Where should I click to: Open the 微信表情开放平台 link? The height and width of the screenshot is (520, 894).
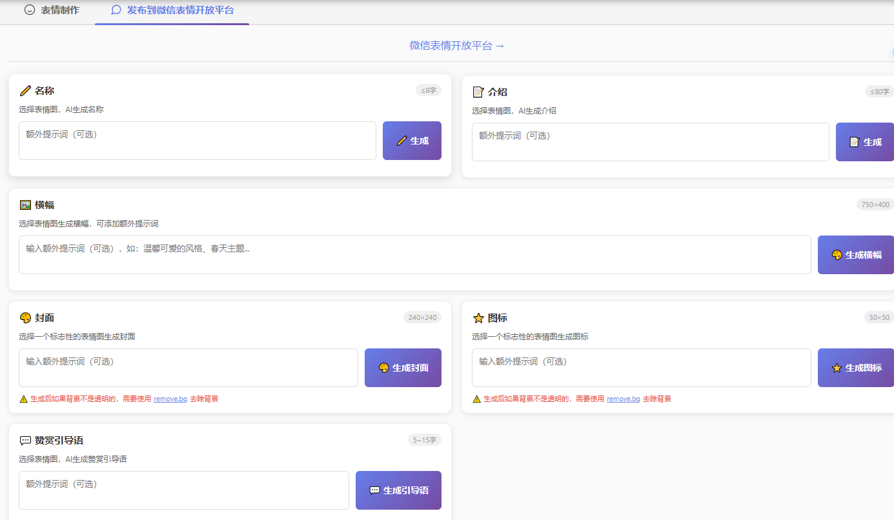click(457, 45)
